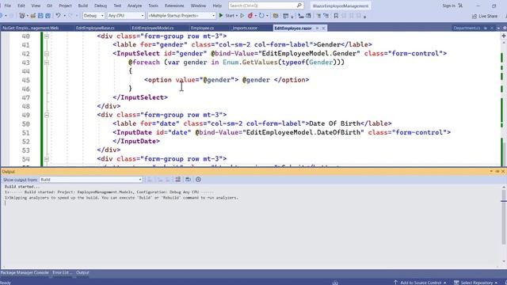507x285 pixels.
Task: Click the account icon beside Sign in
Action: coord(460,6)
